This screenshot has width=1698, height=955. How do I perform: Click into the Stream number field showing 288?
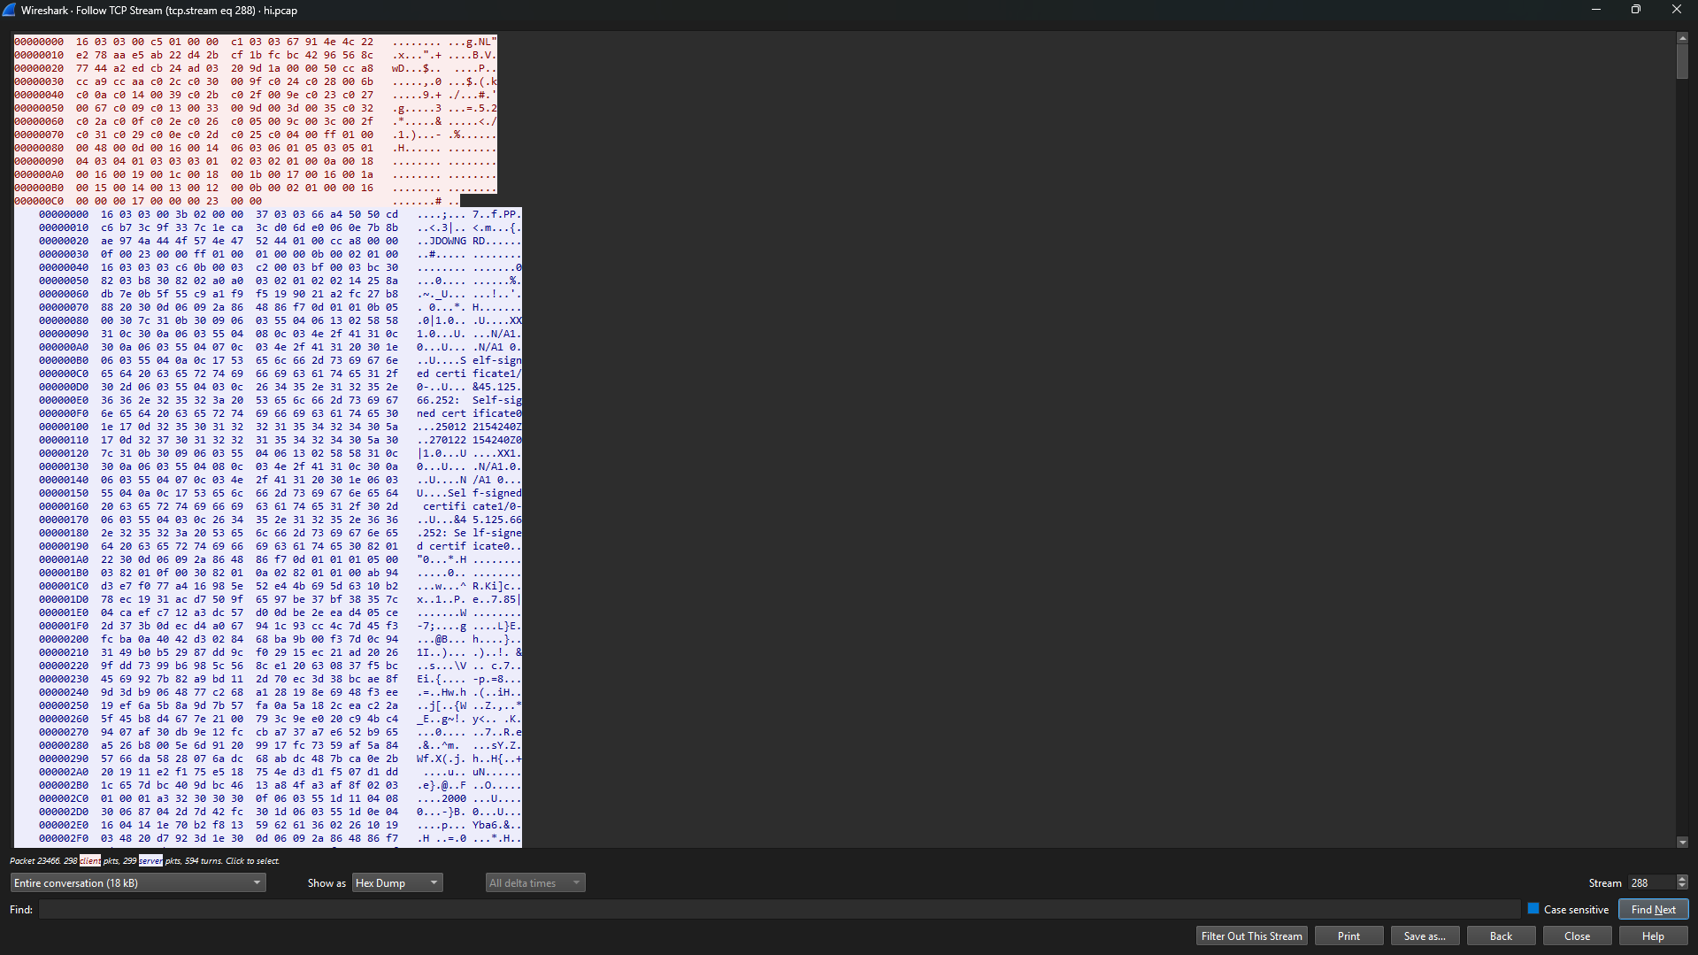(x=1651, y=882)
